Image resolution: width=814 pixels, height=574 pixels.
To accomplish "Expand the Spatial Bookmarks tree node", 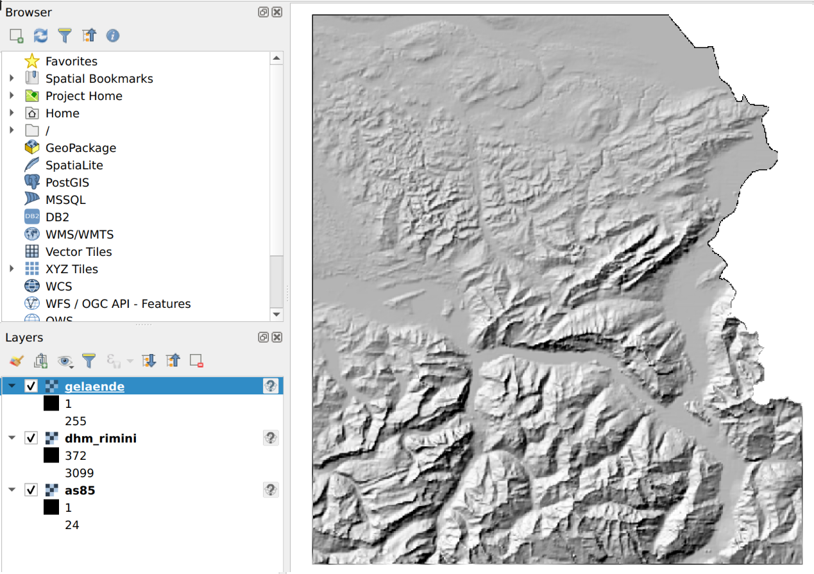I will click(x=12, y=78).
